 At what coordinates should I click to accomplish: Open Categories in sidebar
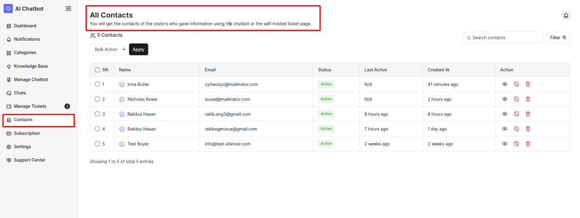[x=25, y=53]
